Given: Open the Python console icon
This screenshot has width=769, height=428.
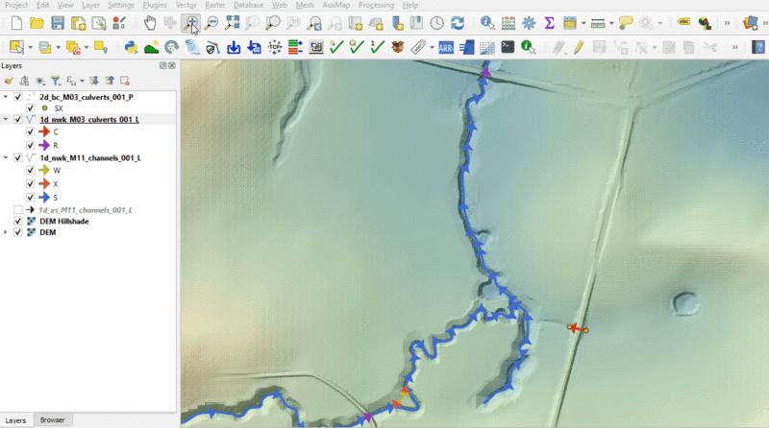Looking at the screenshot, I should pyautogui.click(x=131, y=46).
